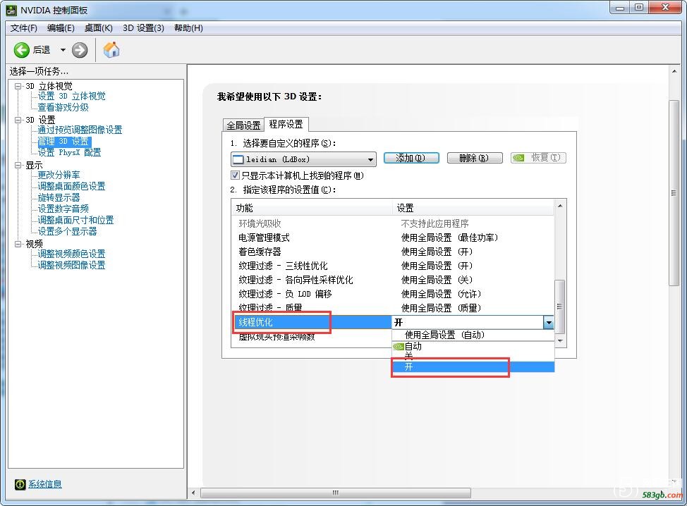
Task: Click main panel vertical scroll-up arrow
Action: point(674,71)
